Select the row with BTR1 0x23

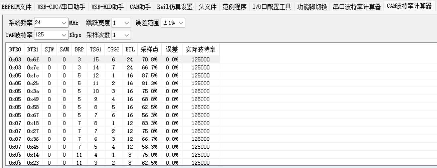tap(113, 163)
